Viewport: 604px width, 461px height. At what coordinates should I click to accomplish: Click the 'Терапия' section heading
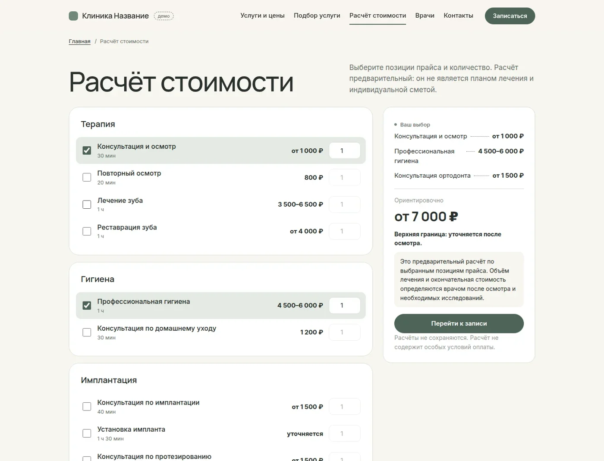pyautogui.click(x=98, y=124)
